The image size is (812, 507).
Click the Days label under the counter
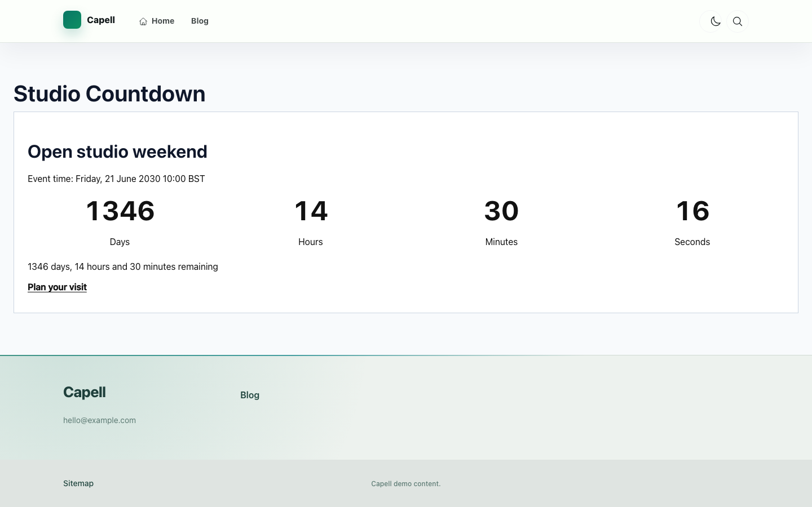[120, 242]
